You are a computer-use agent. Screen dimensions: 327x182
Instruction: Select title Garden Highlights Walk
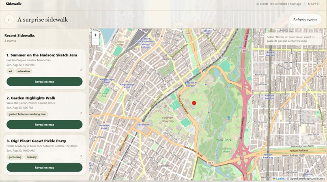pyautogui.click(x=31, y=98)
